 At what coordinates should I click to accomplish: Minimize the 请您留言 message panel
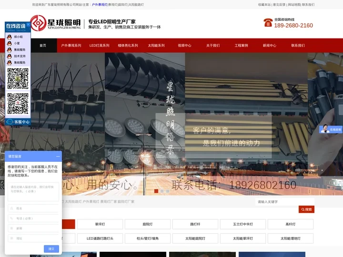pos(58,157)
